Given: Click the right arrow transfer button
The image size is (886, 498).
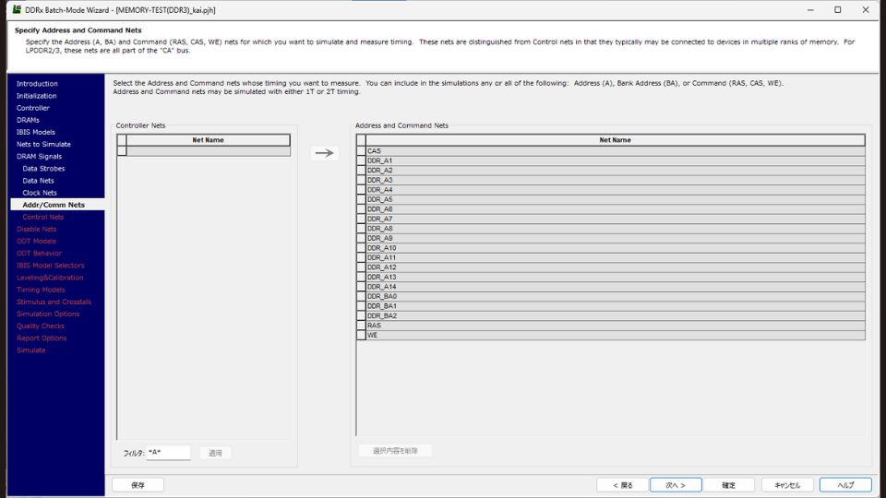Looking at the screenshot, I should tap(325, 153).
